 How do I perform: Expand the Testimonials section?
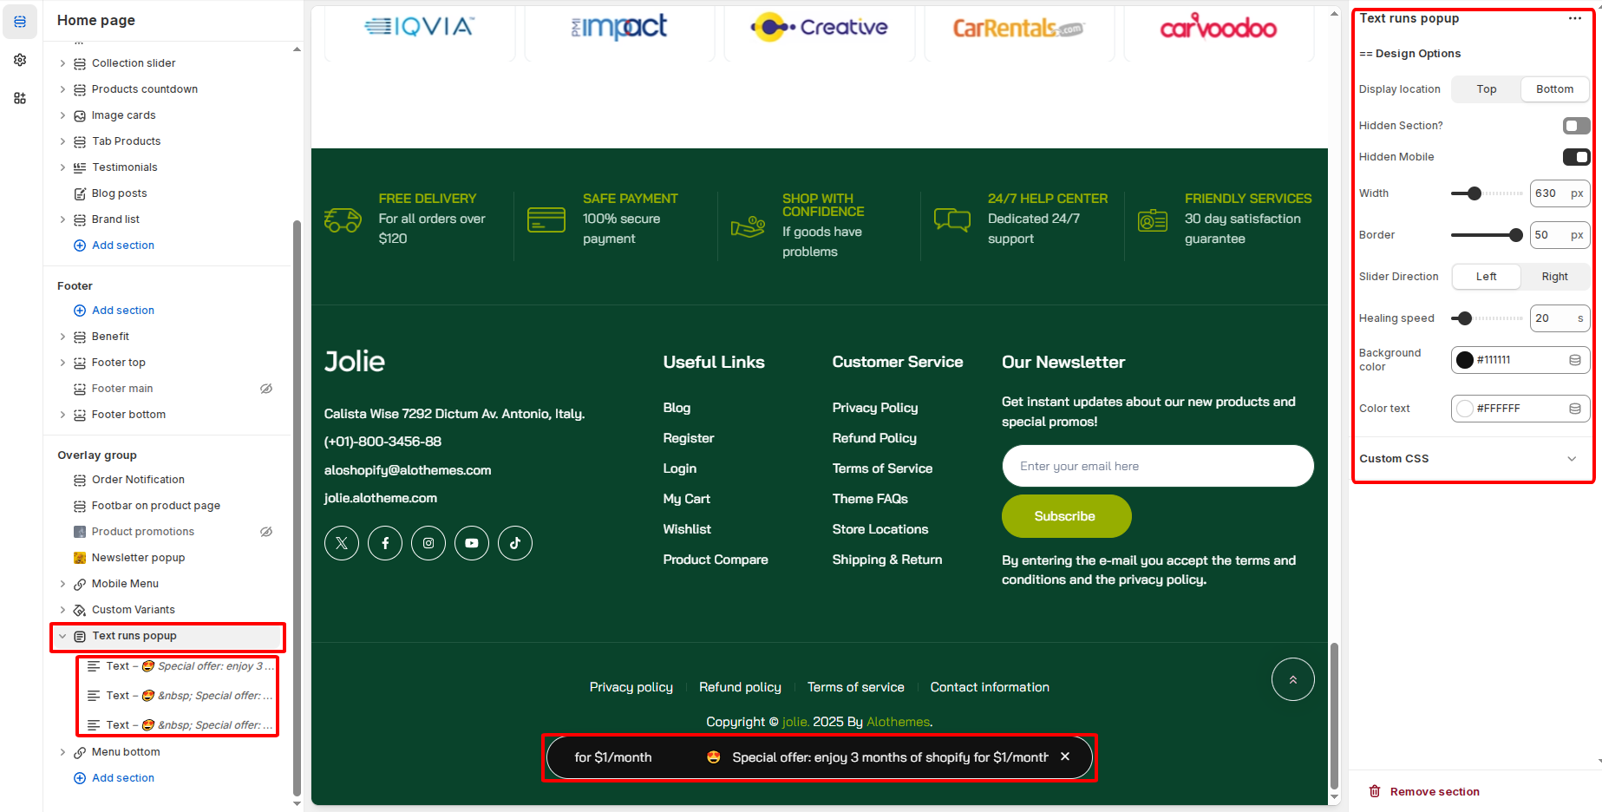point(62,167)
